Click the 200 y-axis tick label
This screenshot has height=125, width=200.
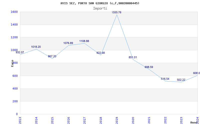point(15,101)
